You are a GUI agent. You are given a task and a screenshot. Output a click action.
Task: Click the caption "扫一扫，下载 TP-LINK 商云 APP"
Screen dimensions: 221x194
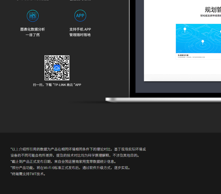point(57,85)
